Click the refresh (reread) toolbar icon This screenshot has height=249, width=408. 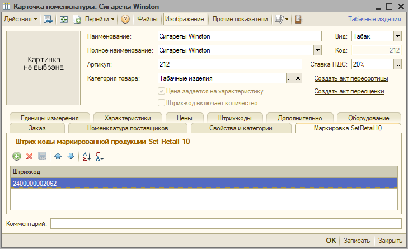tap(63, 19)
